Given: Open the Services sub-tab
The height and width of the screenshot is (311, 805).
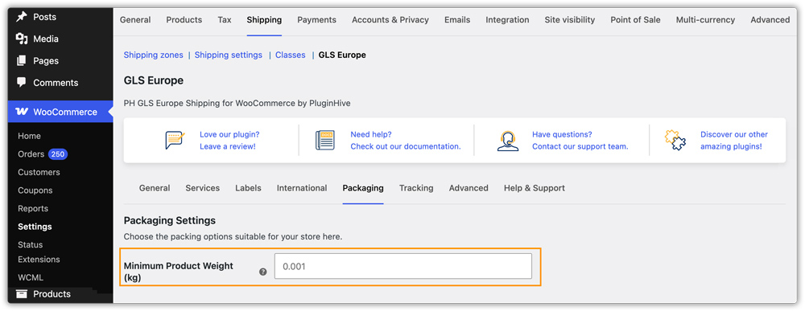Looking at the screenshot, I should [203, 188].
